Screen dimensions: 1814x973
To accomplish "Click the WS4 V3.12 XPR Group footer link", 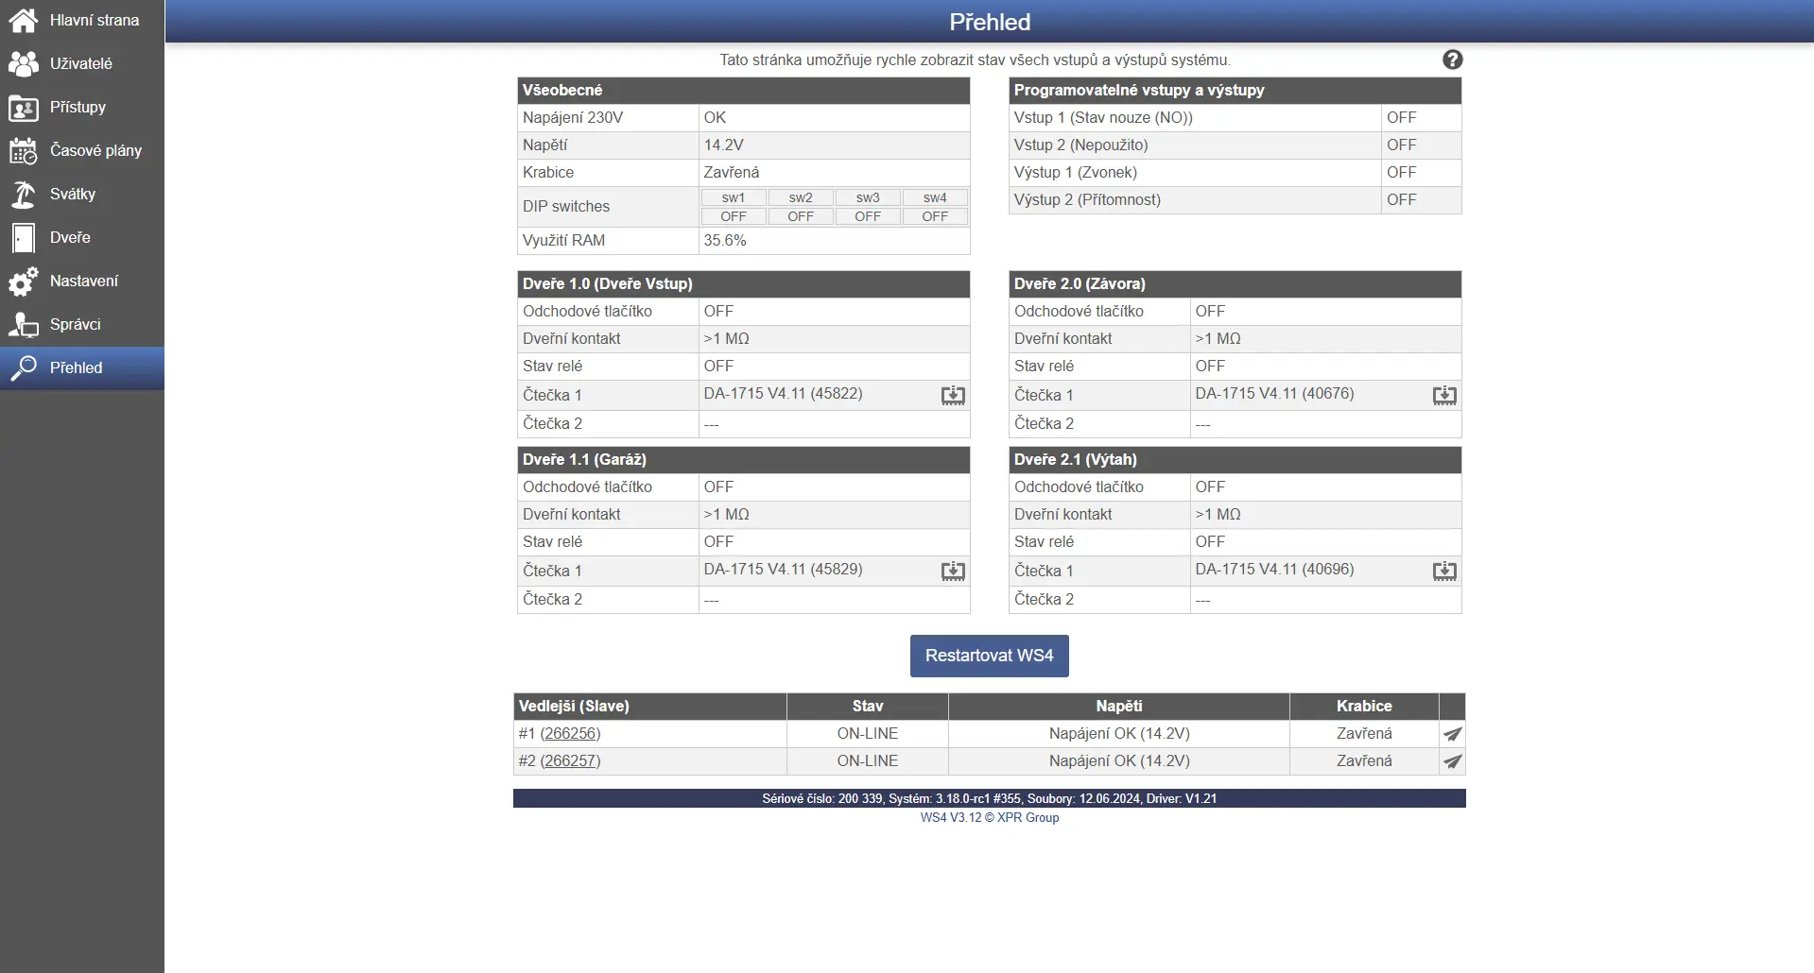I will [x=989, y=818].
